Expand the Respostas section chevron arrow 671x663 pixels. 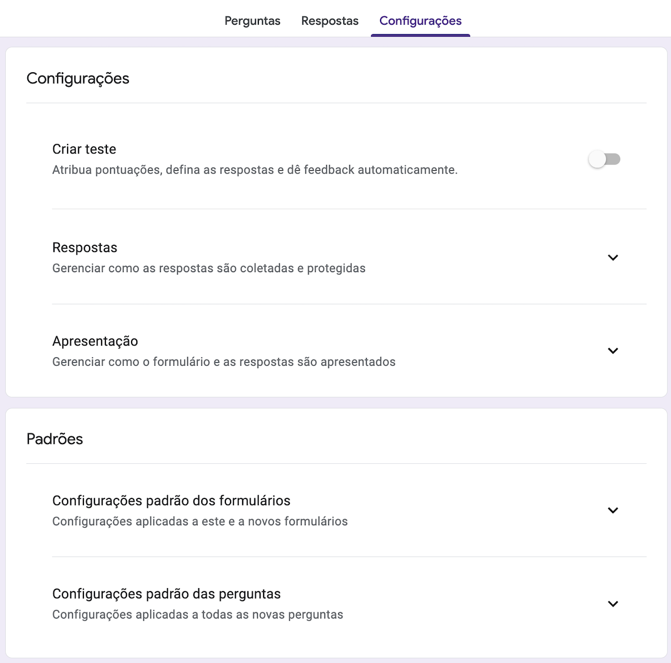coord(613,257)
